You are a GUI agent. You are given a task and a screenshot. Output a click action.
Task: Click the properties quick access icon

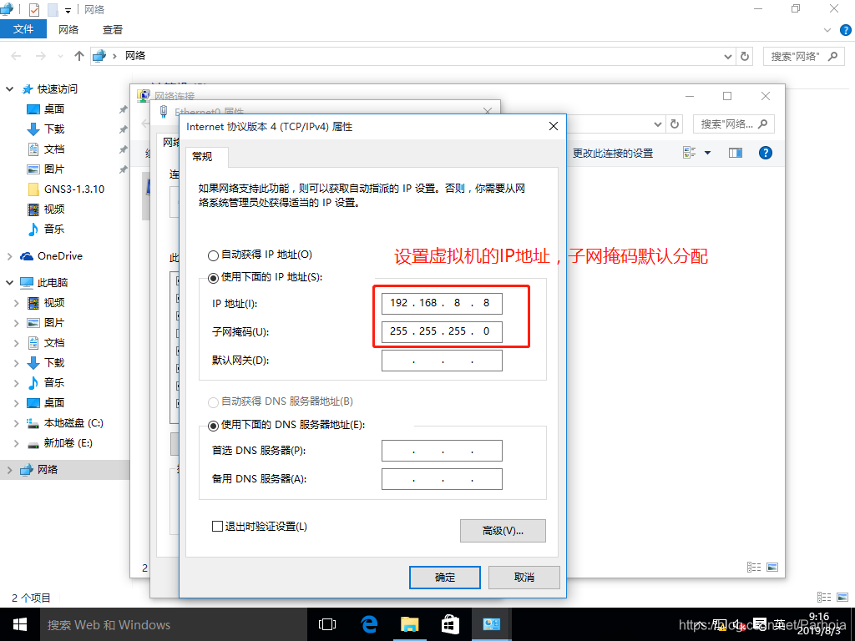click(33, 9)
